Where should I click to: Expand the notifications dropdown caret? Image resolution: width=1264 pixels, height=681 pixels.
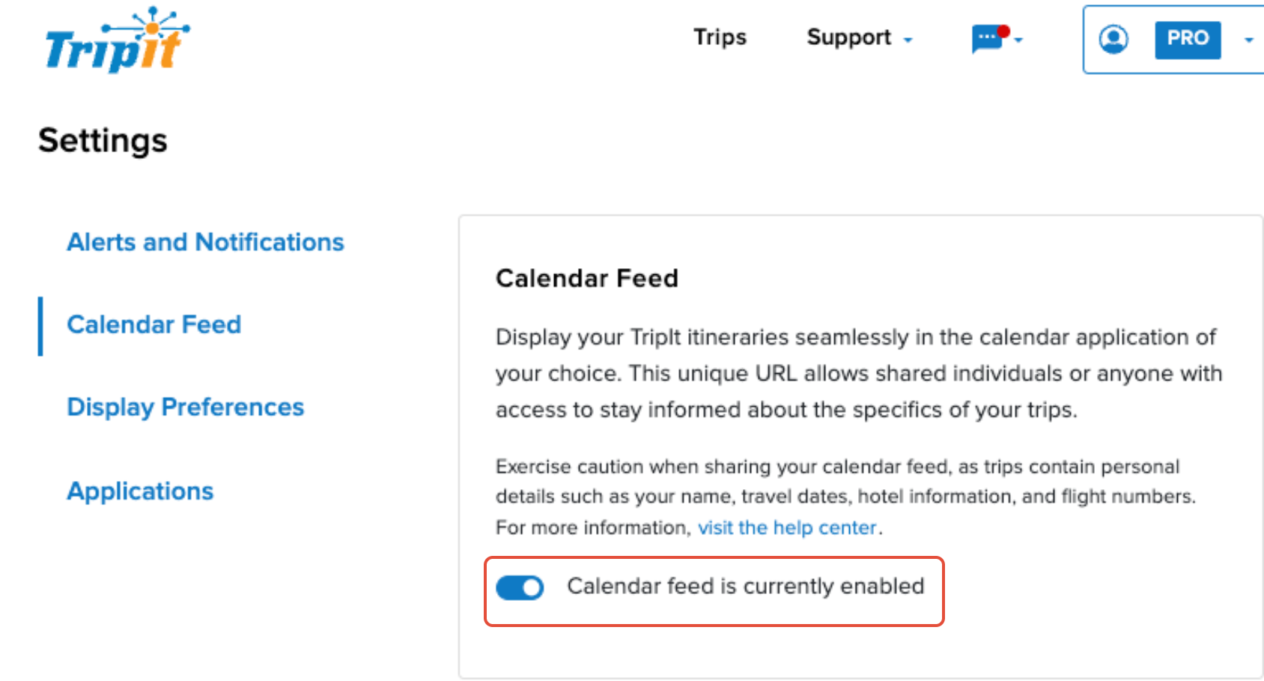1018,40
